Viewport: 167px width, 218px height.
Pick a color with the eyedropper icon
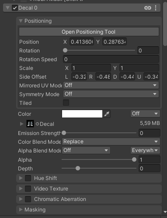coord(107,114)
